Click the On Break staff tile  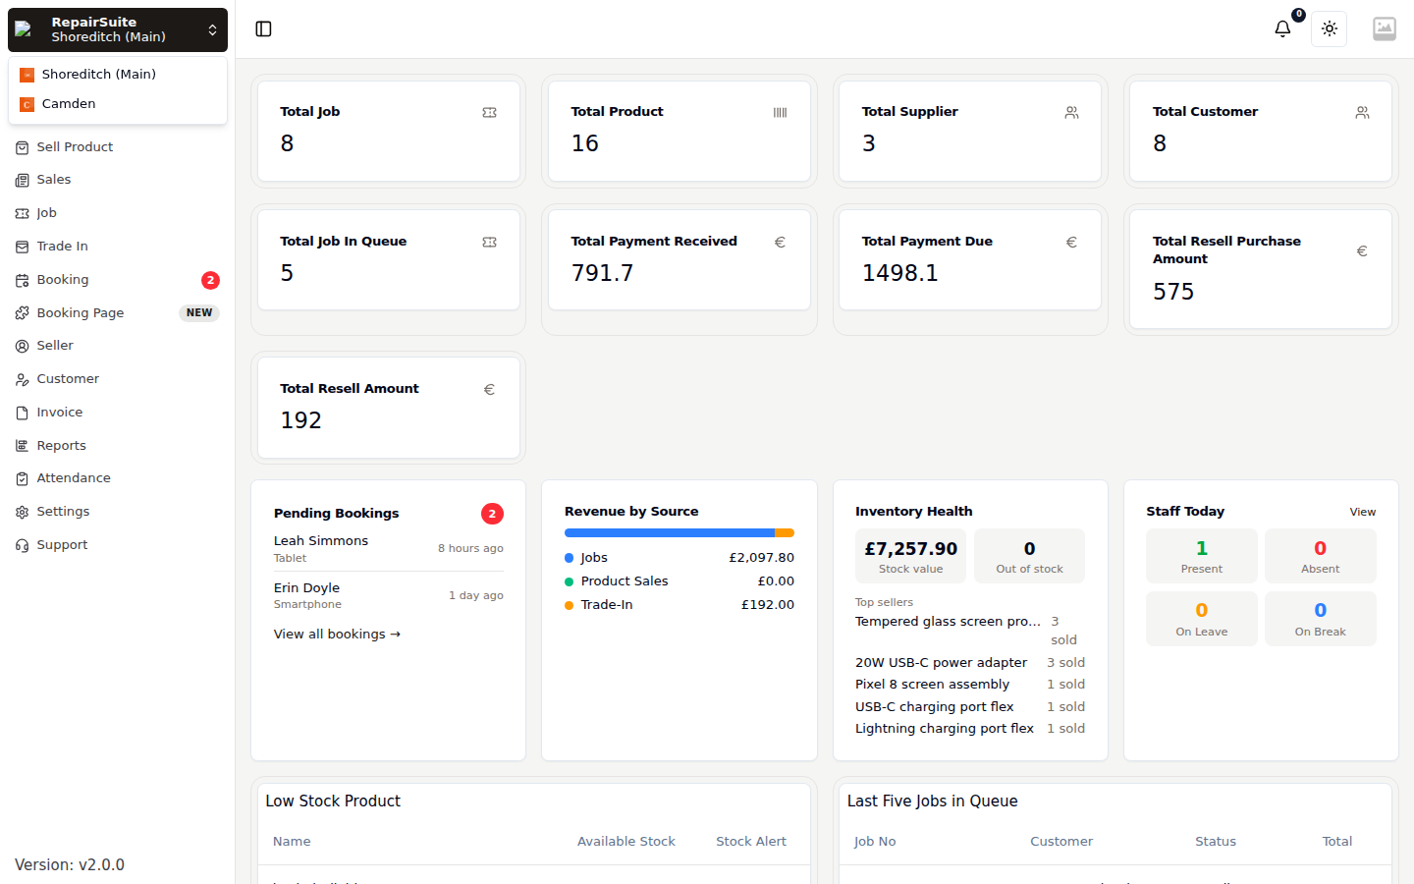tap(1321, 619)
